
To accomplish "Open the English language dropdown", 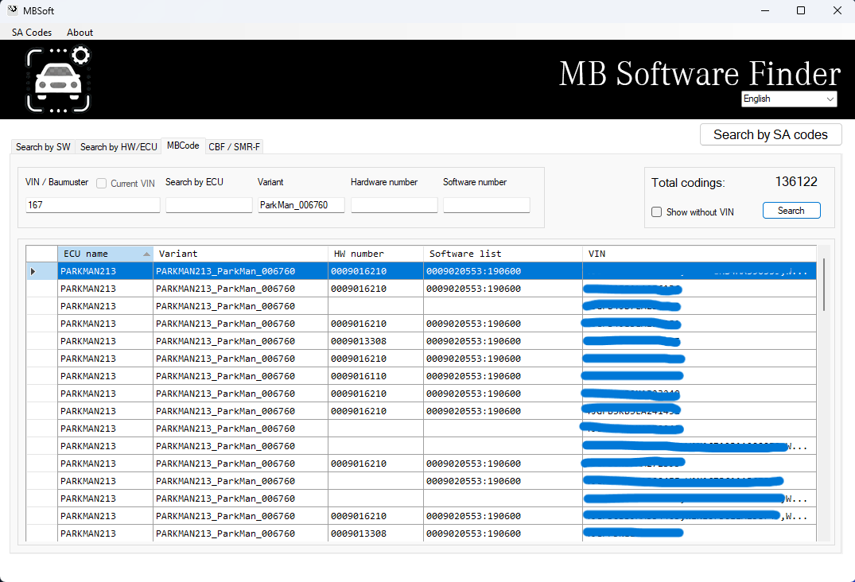I will tap(788, 99).
